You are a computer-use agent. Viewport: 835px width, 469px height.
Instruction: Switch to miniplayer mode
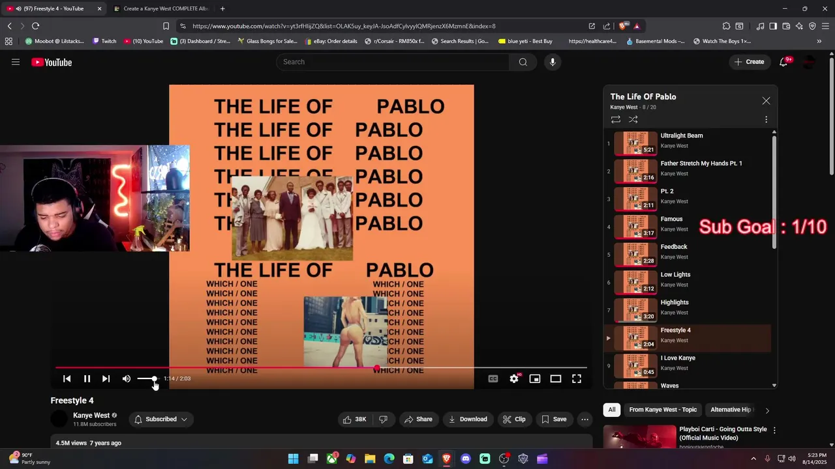(535, 378)
